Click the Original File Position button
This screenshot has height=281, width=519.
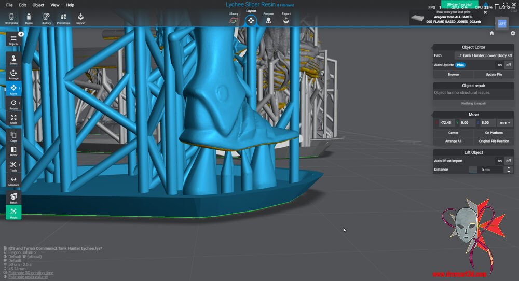pyautogui.click(x=494, y=141)
